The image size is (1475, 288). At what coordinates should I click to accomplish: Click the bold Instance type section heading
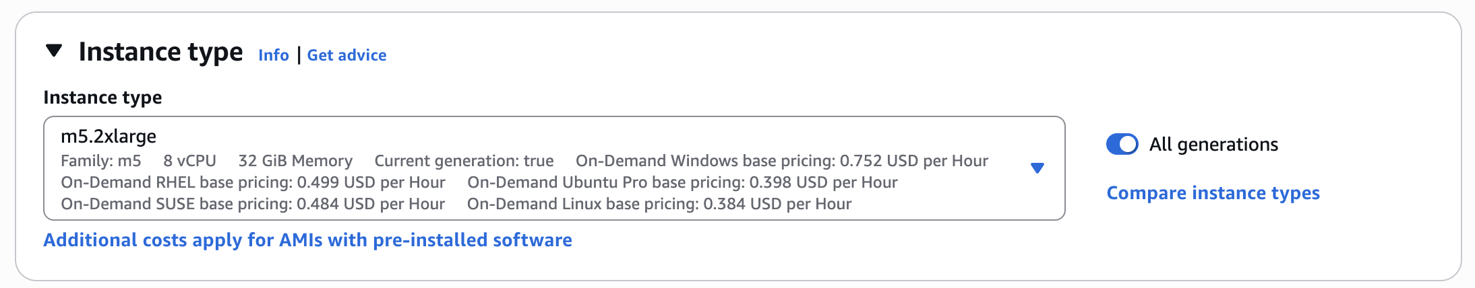coord(160,52)
